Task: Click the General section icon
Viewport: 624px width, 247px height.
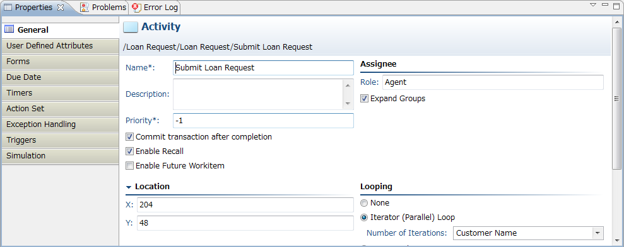Action: click(9, 30)
